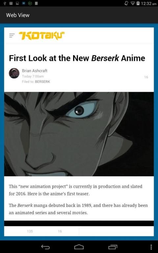Tap the Android home navigation button

pyautogui.click(x=79, y=247)
